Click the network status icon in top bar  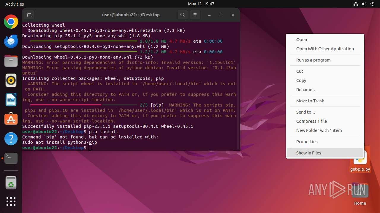coord(356,4)
